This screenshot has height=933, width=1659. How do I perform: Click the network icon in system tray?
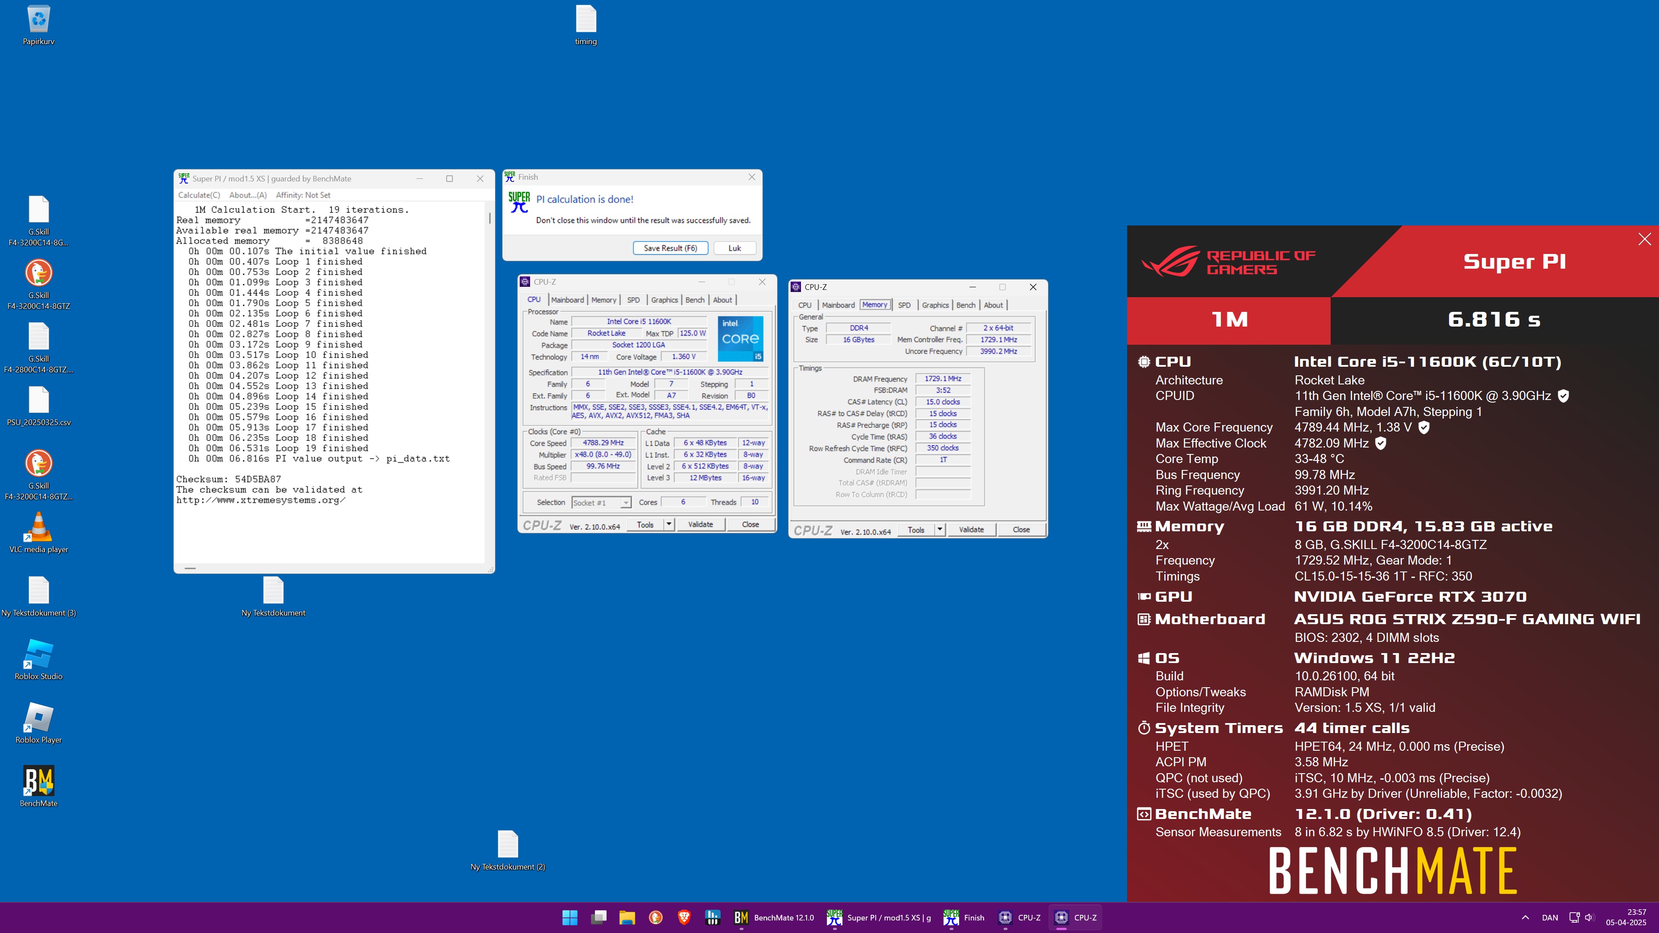click(1574, 917)
